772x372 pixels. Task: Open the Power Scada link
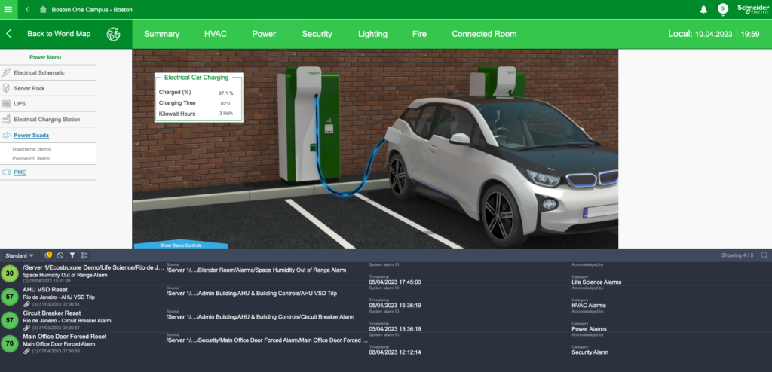[x=31, y=135]
